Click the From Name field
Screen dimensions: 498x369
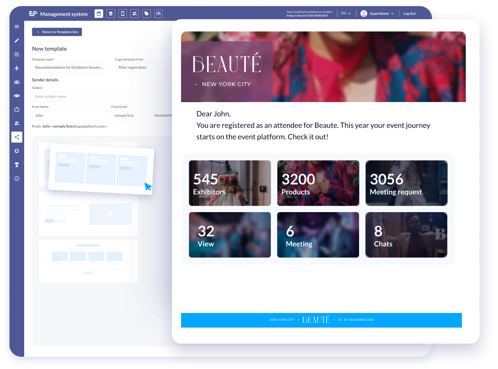[x=69, y=115]
